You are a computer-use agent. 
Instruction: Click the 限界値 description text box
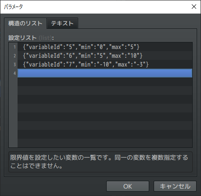coord(100,162)
